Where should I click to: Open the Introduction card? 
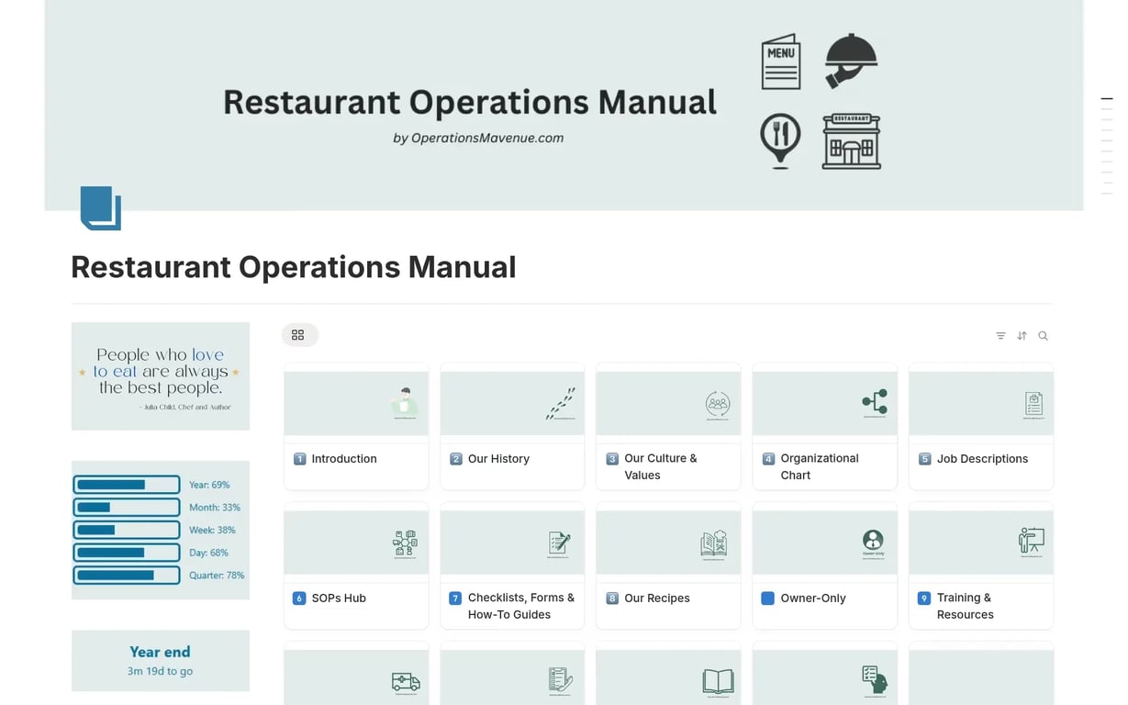[356, 426]
